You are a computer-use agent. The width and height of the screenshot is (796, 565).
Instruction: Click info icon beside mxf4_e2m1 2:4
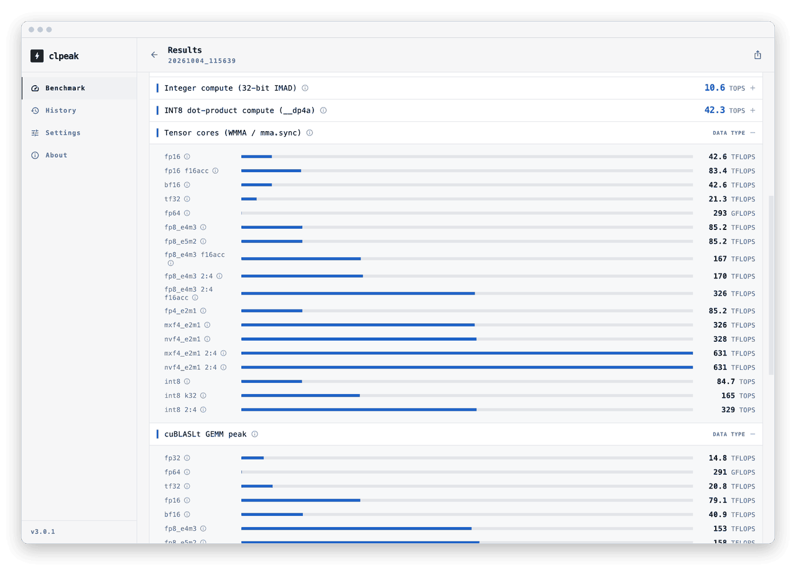click(x=223, y=354)
